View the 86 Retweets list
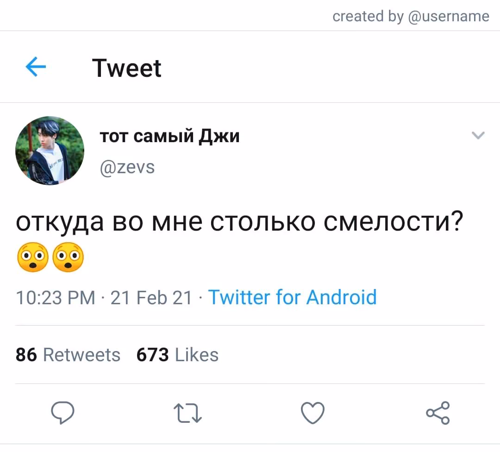The height and width of the screenshot is (452, 500). pos(68,355)
